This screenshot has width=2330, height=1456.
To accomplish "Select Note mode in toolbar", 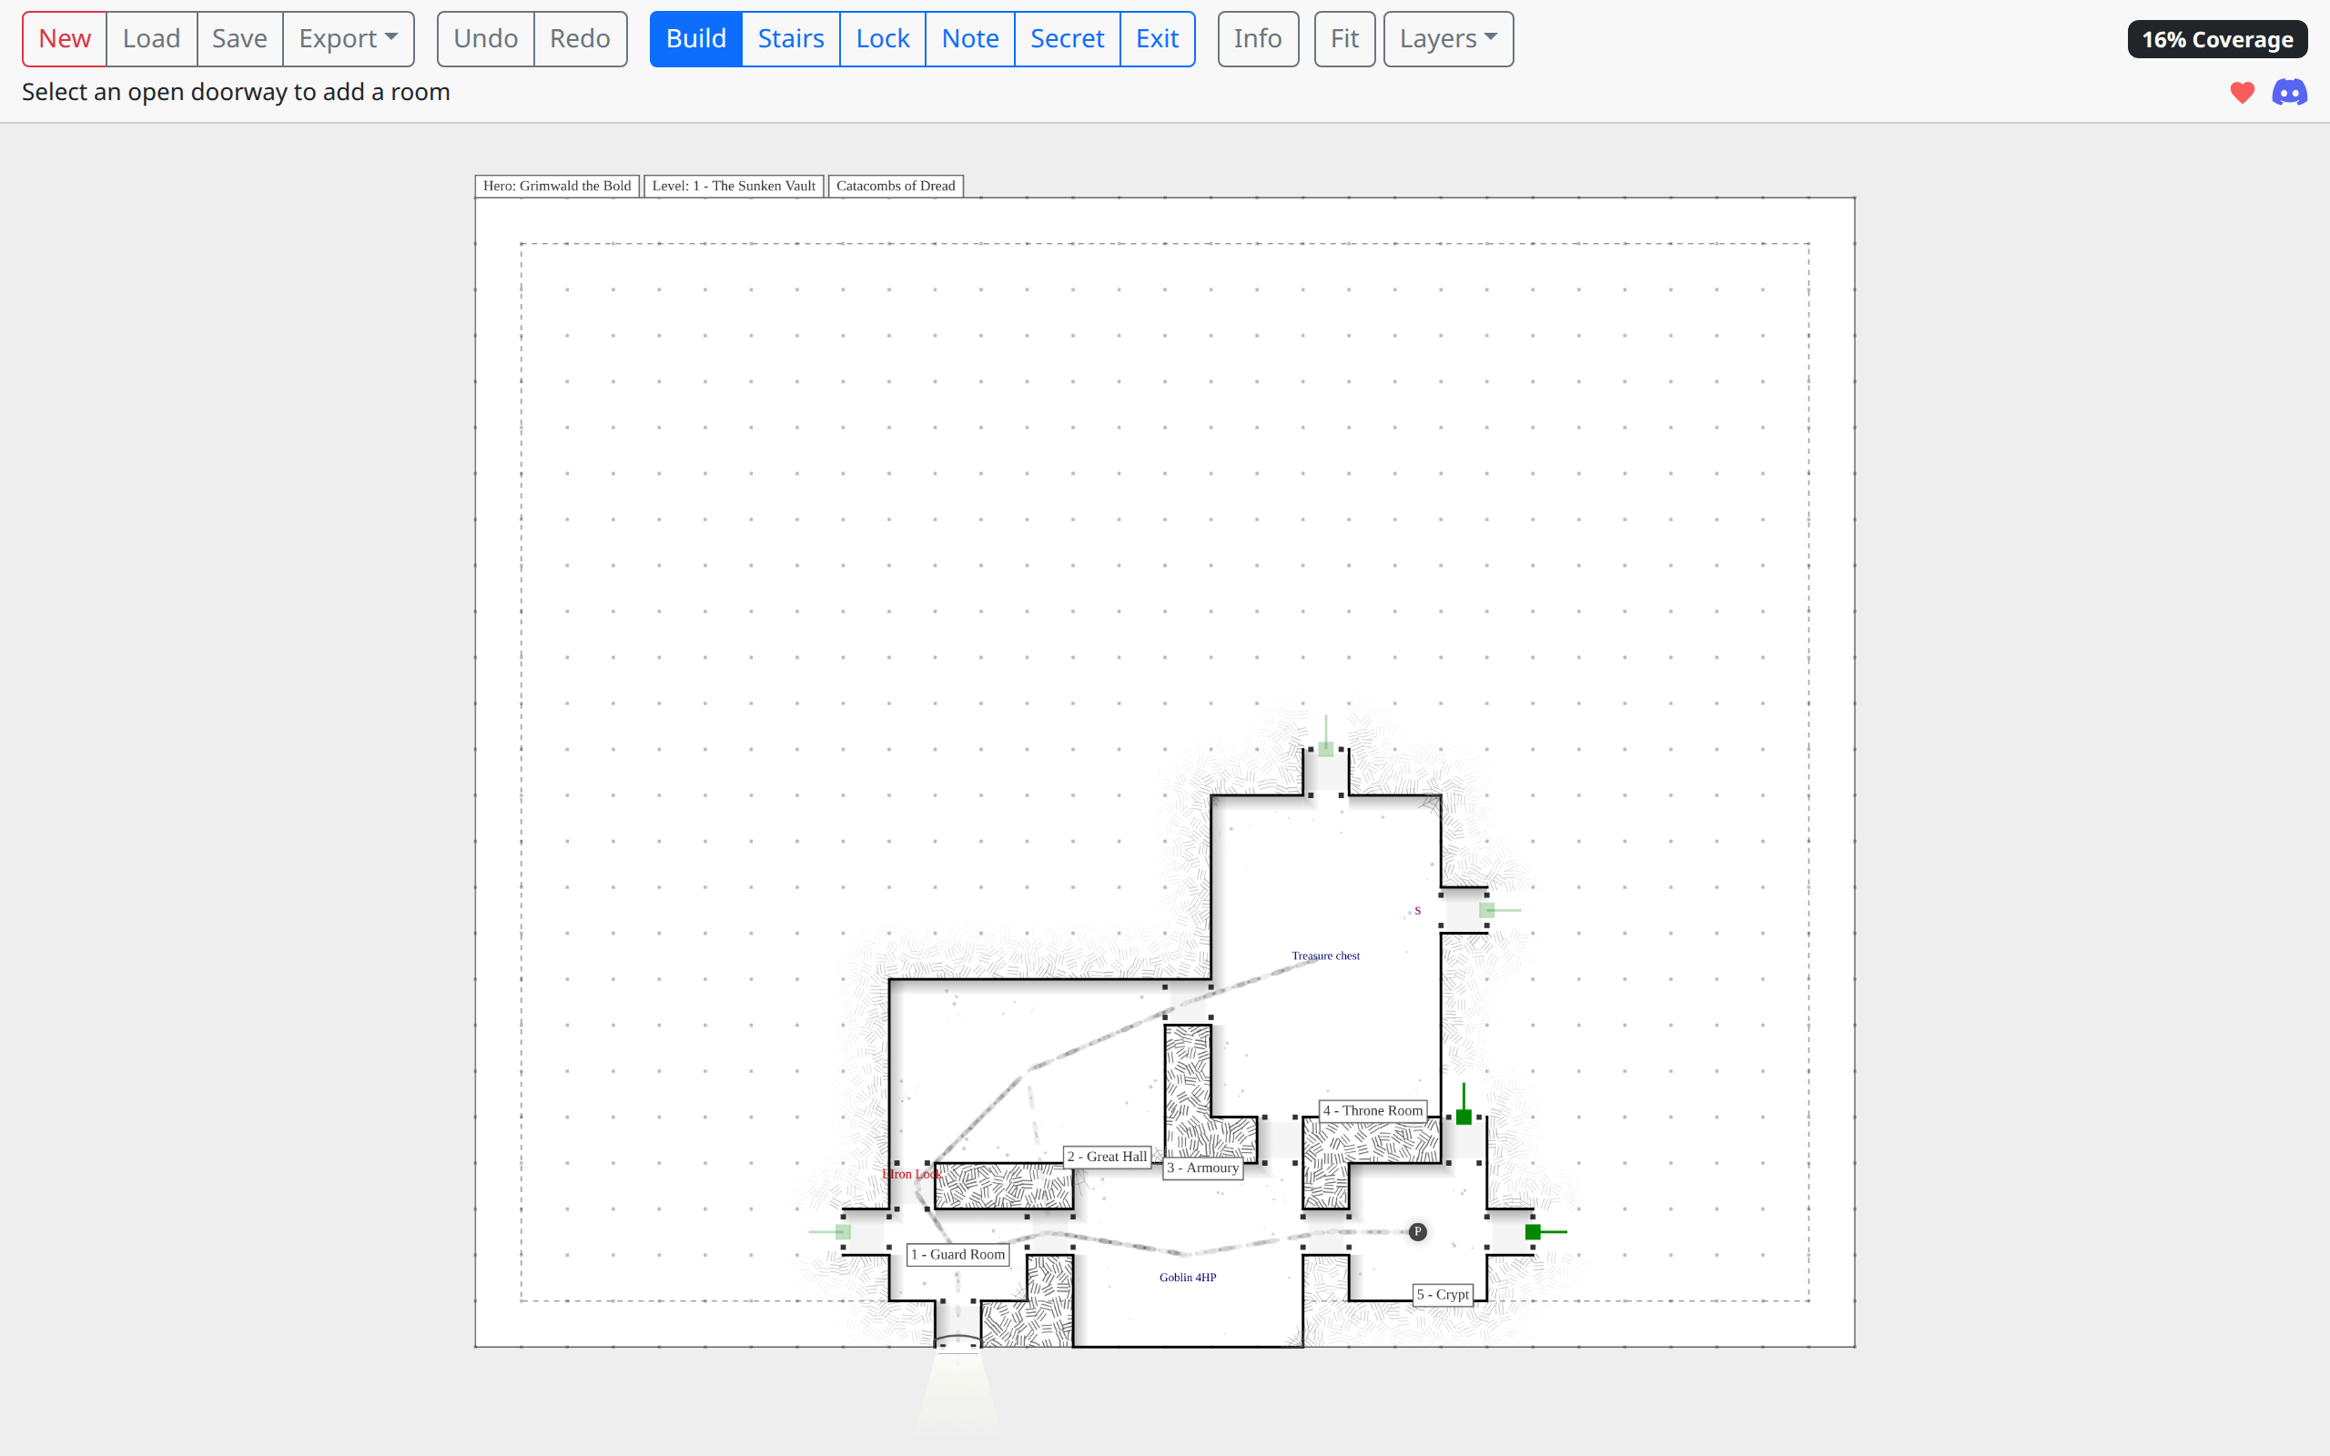I will 969,38.
